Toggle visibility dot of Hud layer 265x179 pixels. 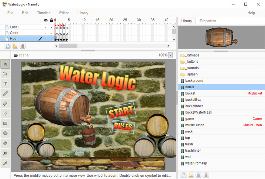click(x=46, y=39)
